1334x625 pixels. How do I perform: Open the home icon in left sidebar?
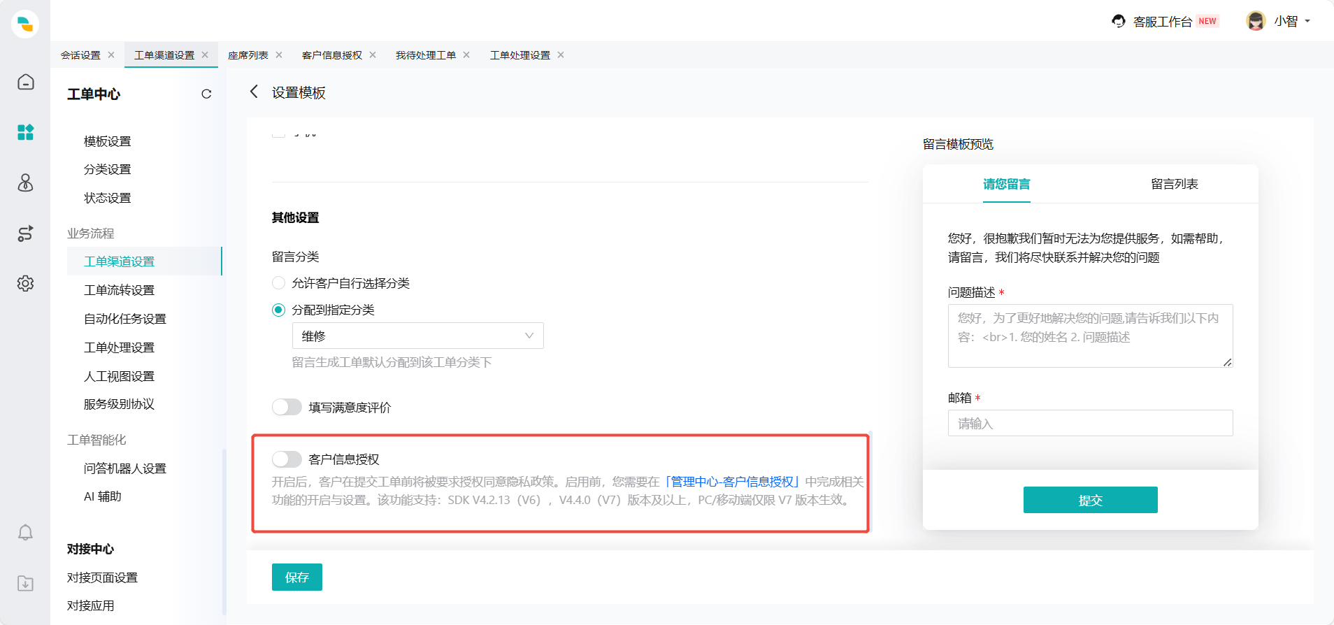[26, 82]
